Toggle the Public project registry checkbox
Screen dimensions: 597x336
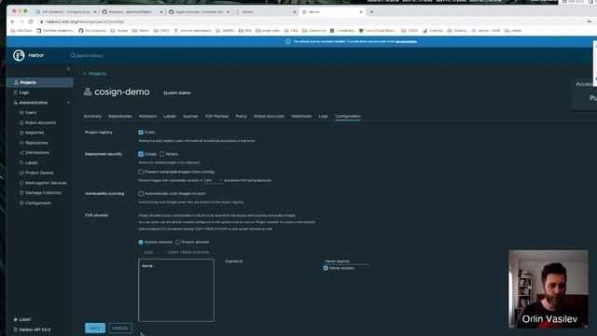(x=141, y=133)
